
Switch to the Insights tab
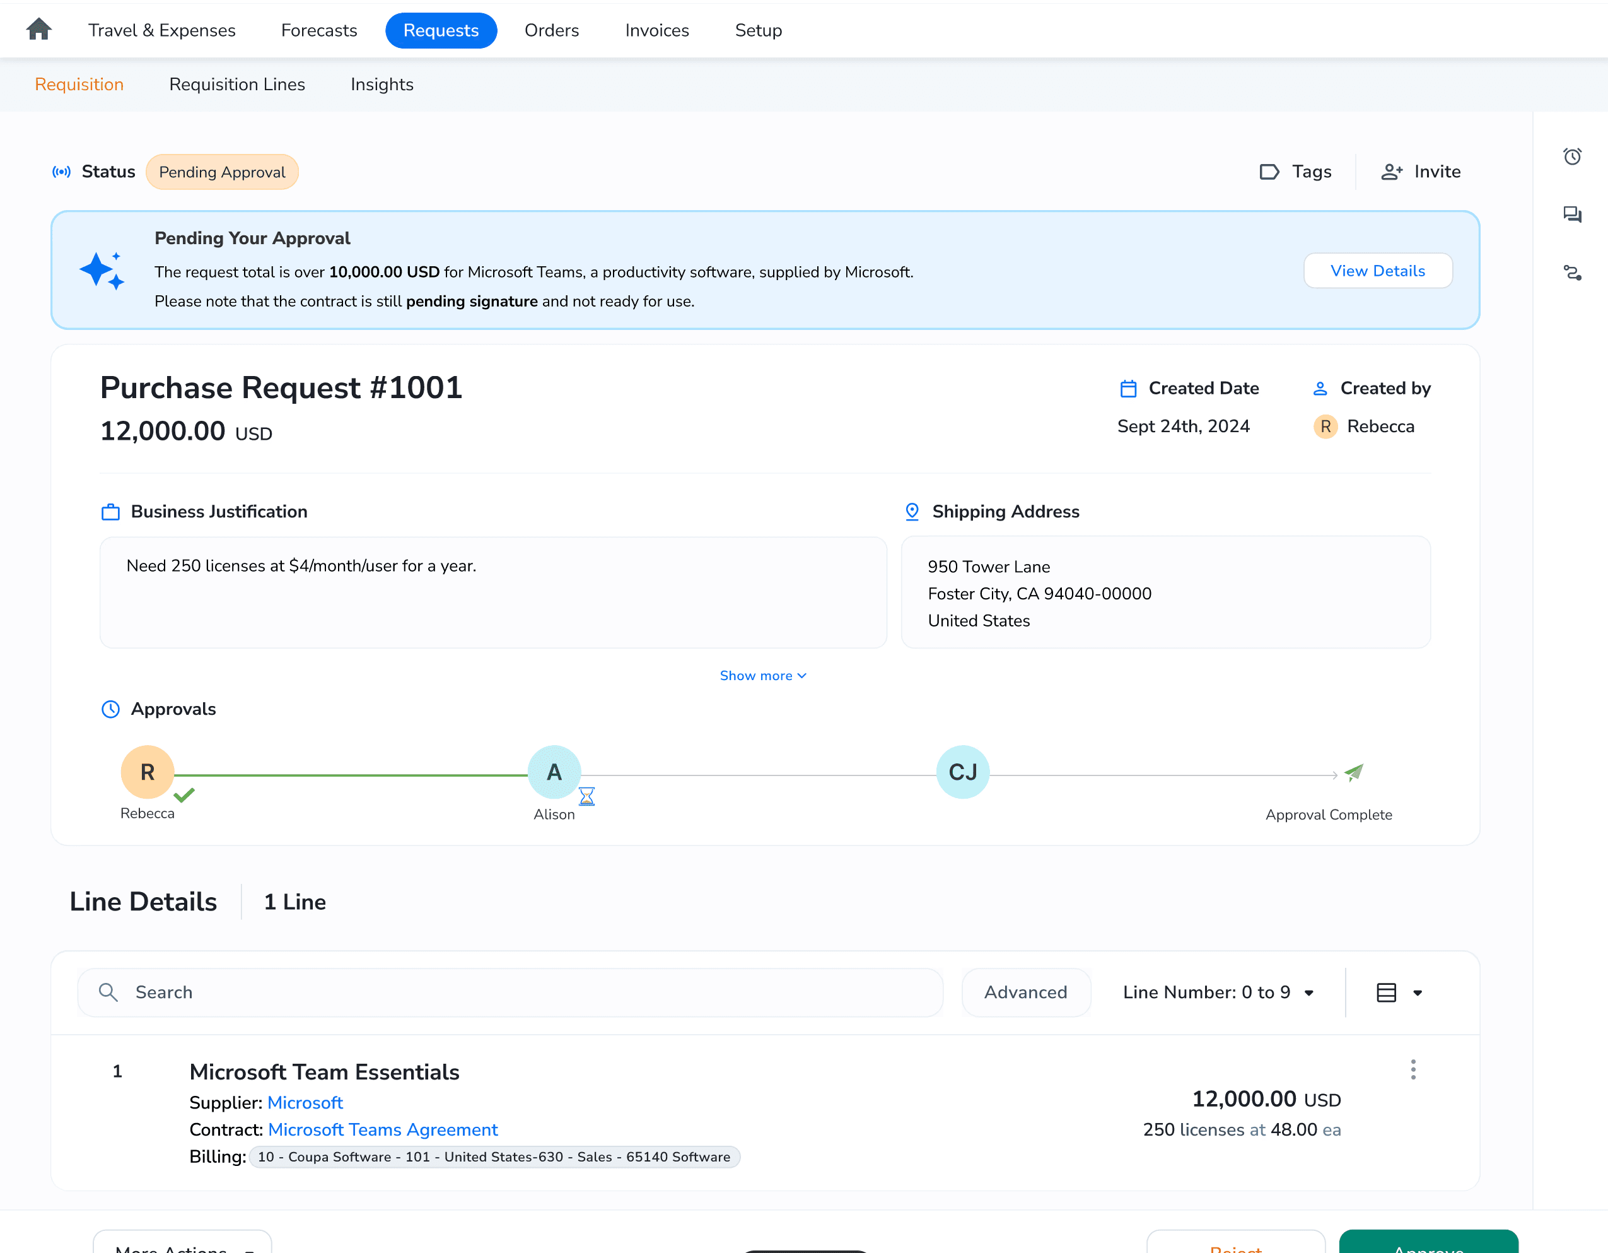[382, 85]
